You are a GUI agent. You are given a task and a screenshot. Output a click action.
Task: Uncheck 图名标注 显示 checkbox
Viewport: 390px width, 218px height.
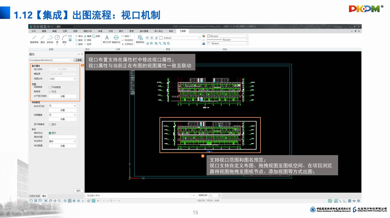tap(50, 133)
